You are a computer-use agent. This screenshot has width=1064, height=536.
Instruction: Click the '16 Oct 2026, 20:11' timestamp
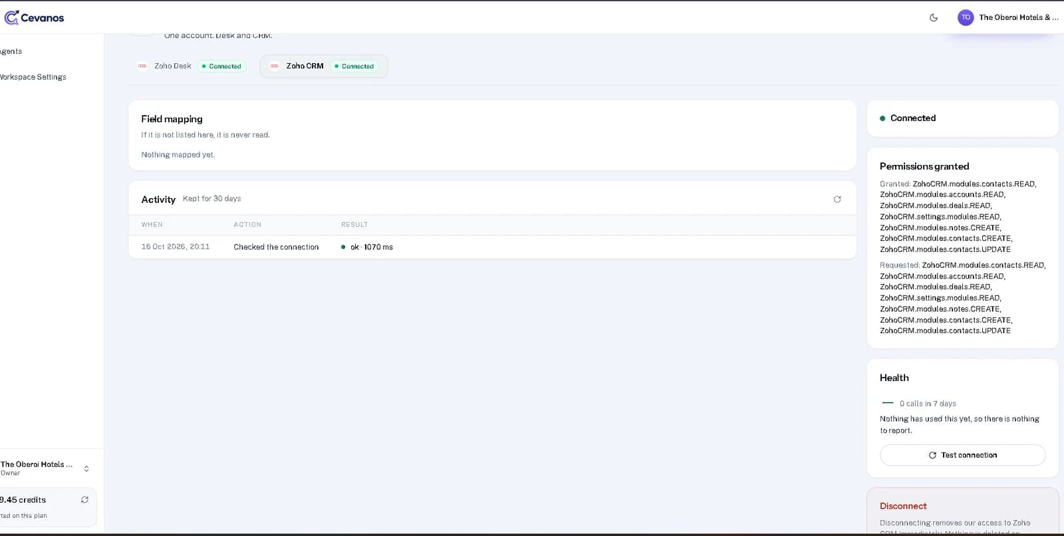pyautogui.click(x=175, y=247)
